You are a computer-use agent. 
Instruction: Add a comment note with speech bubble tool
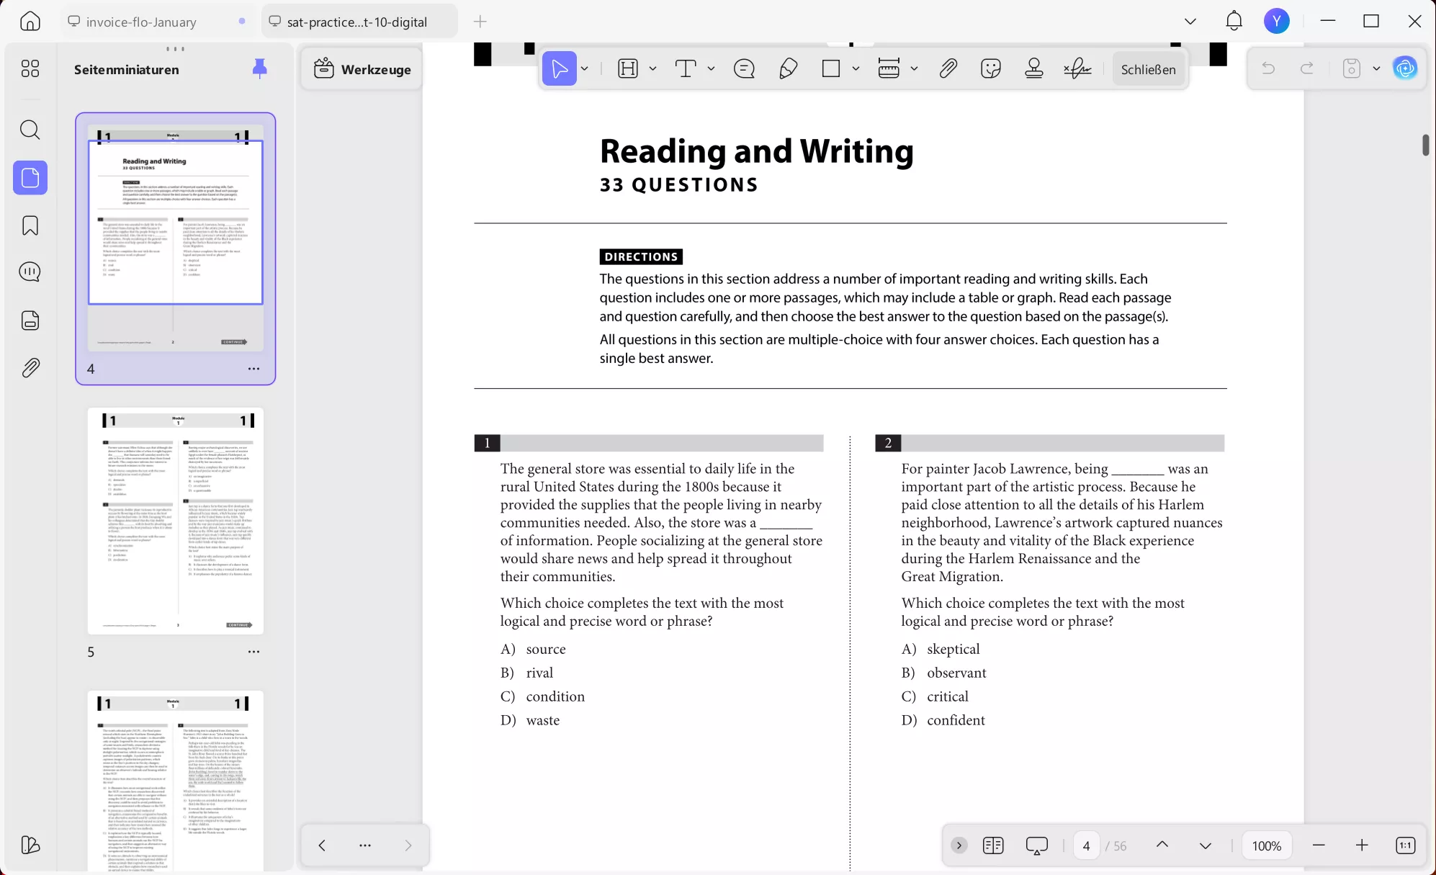click(744, 69)
